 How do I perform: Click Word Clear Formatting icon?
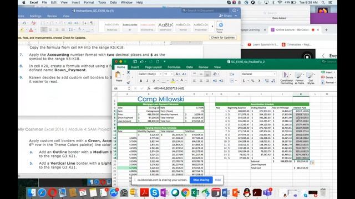(x=33, y=23)
